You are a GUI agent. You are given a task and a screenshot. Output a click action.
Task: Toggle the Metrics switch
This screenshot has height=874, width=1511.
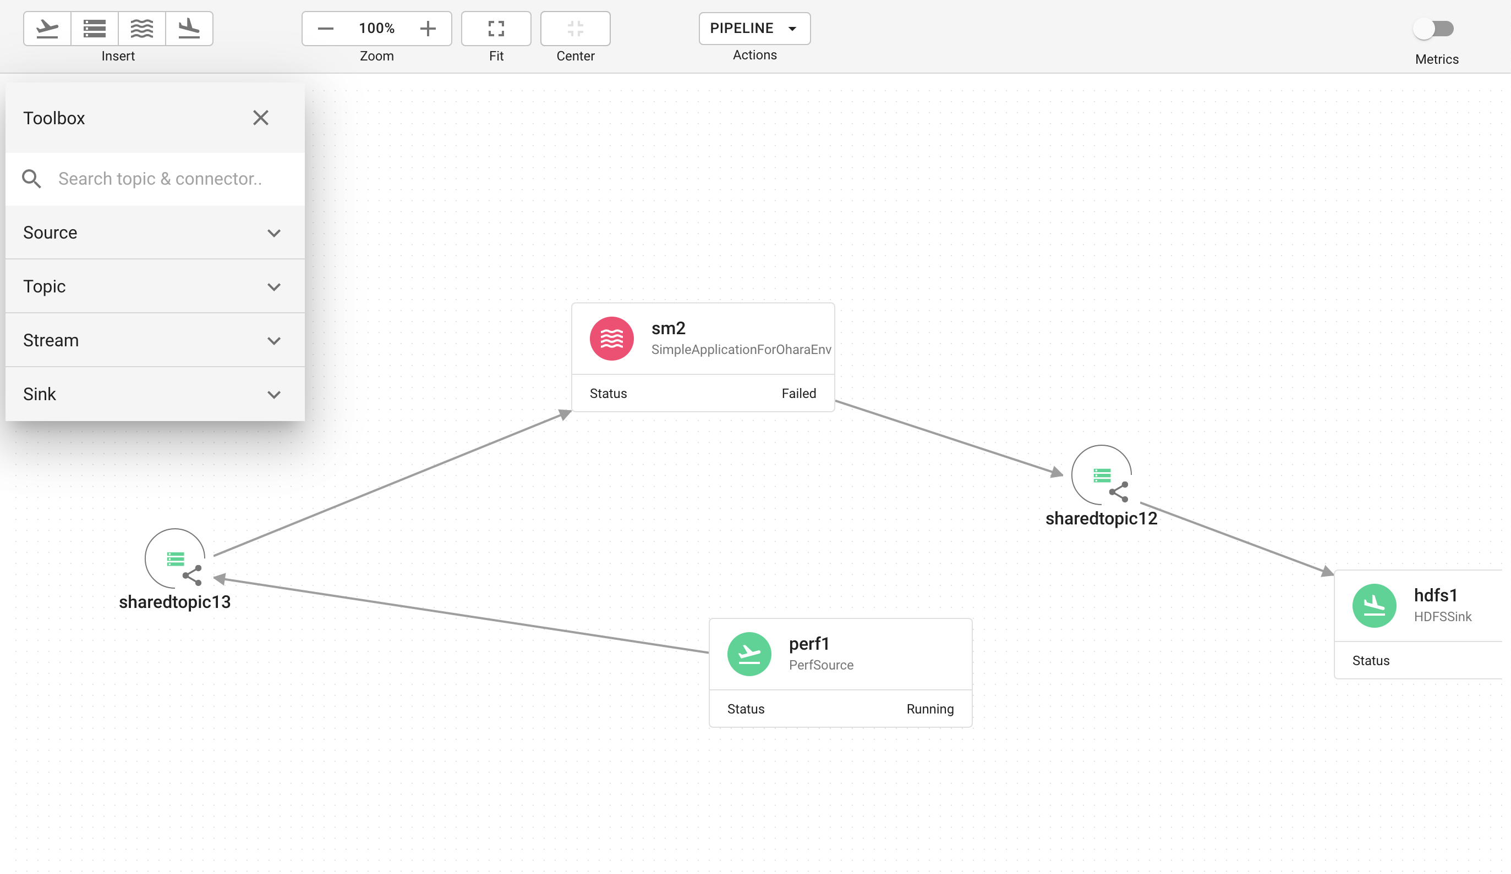click(1435, 28)
